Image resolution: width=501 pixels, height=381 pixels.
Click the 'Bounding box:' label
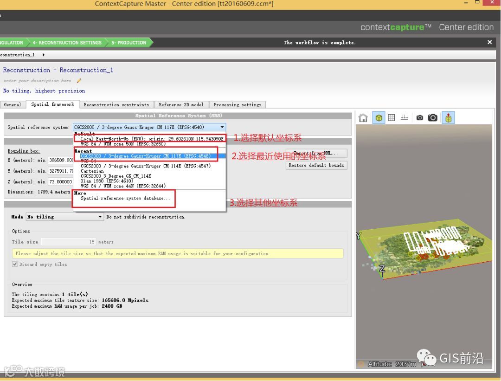point(24,151)
